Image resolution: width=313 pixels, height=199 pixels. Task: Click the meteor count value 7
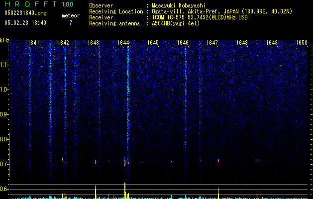click(x=71, y=23)
